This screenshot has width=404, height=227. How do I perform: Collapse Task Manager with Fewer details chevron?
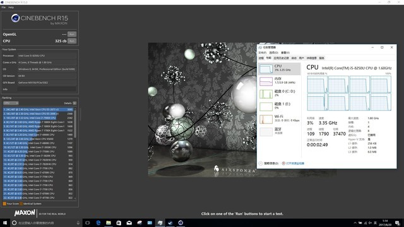coord(261,163)
